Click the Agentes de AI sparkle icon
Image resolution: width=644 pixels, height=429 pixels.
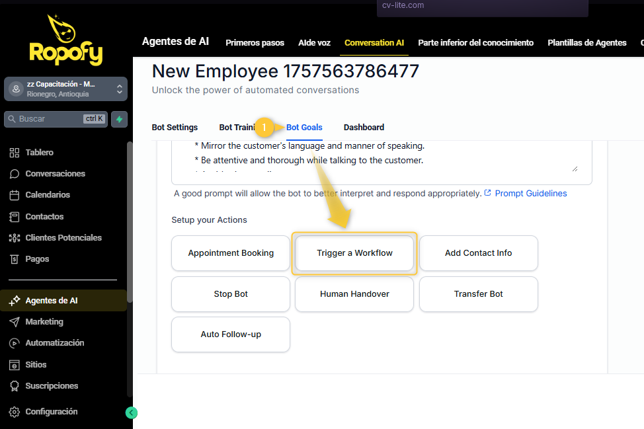point(15,301)
